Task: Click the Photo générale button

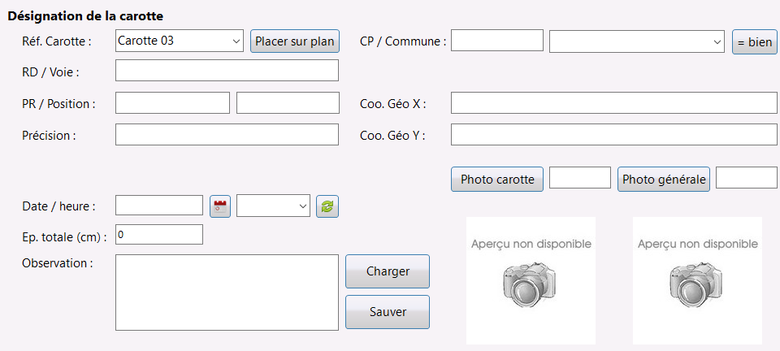Action: (664, 179)
